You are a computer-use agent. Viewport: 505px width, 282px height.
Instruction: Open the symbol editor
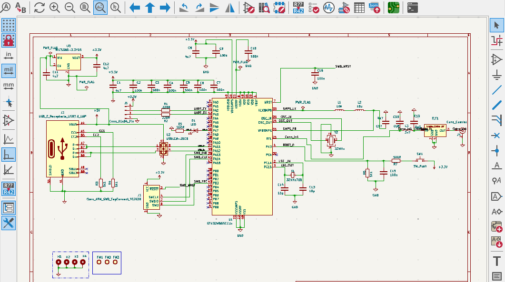pos(249,8)
